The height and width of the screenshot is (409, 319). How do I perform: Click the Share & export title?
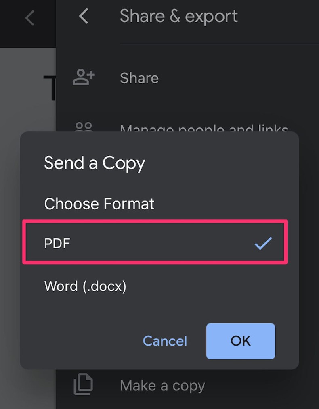click(x=178, y=16)
